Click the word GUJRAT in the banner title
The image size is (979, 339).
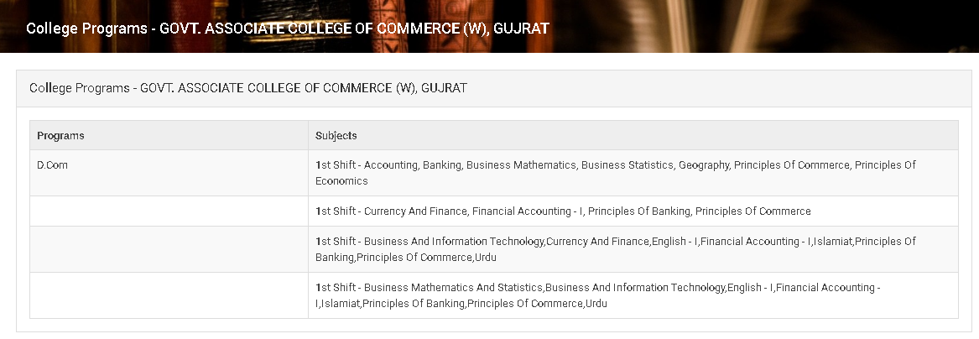pyautogui.click(x=521, y=29)
